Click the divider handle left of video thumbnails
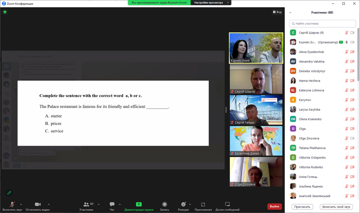360x213 pixels. coord(226,110)
